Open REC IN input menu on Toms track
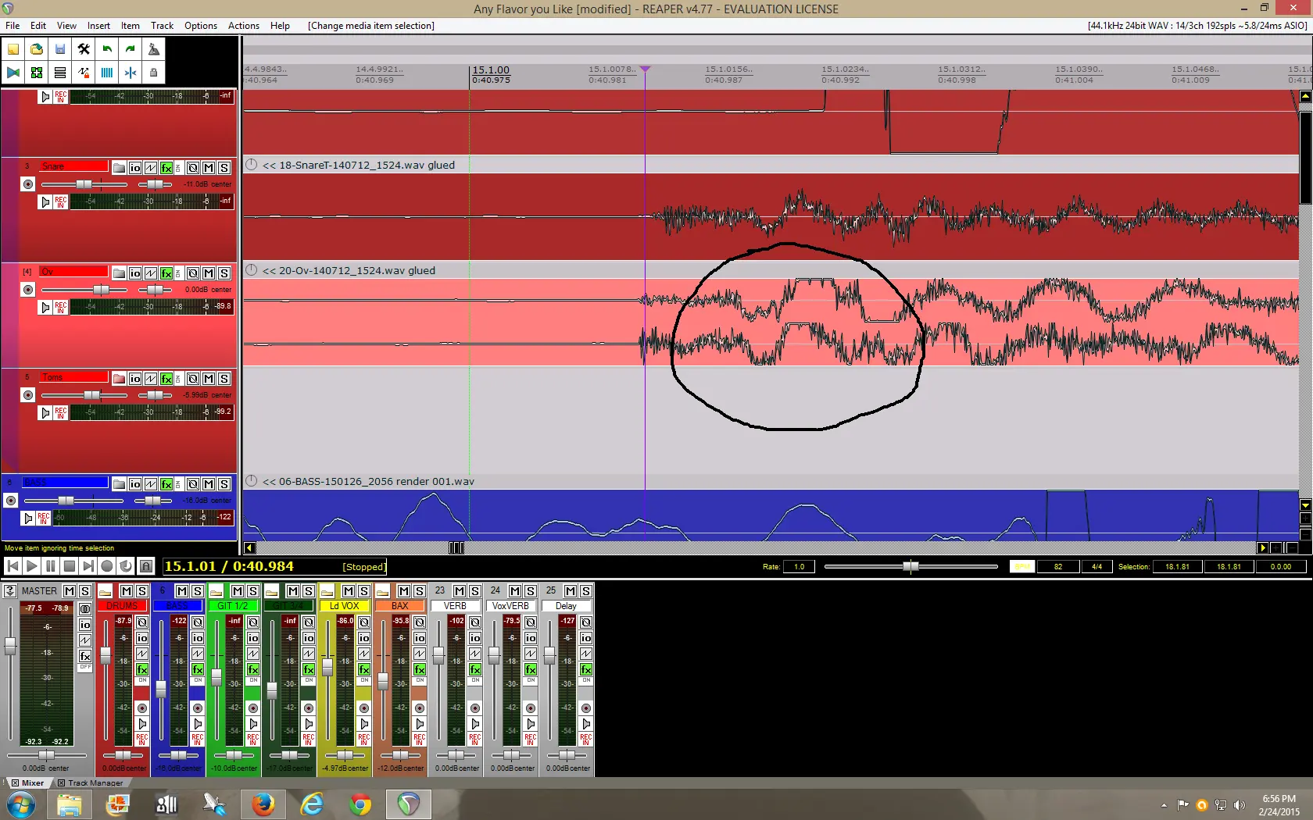The image size is (1313, 820). 61,413
